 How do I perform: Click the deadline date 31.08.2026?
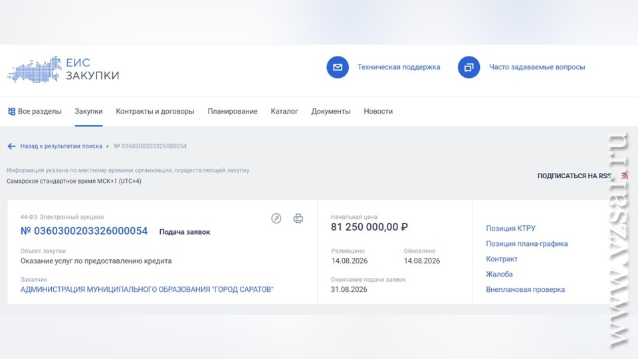pyautogui.click(x=349, y=289)
